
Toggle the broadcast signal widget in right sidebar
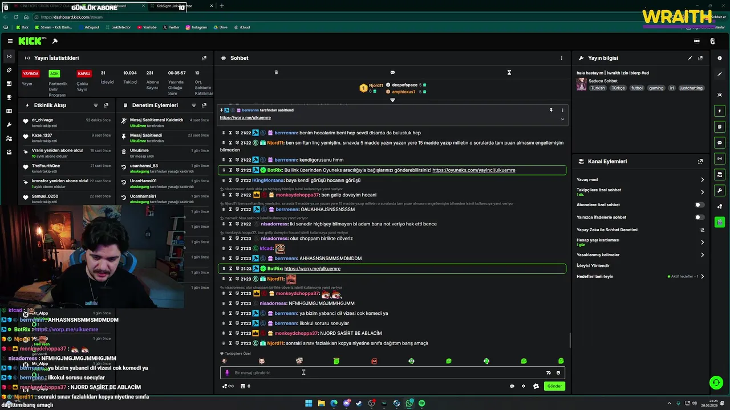pos(720,158)
